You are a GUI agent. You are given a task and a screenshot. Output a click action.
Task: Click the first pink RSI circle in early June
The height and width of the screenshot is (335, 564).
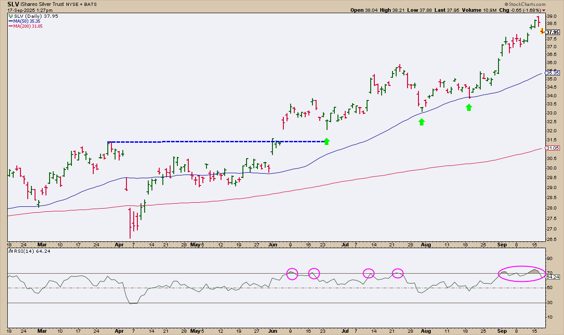[x=292, y=273]
